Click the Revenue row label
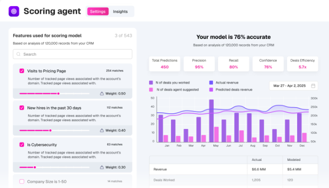The image size is (329, 188). pyautogui.click(x=160, y=169)
